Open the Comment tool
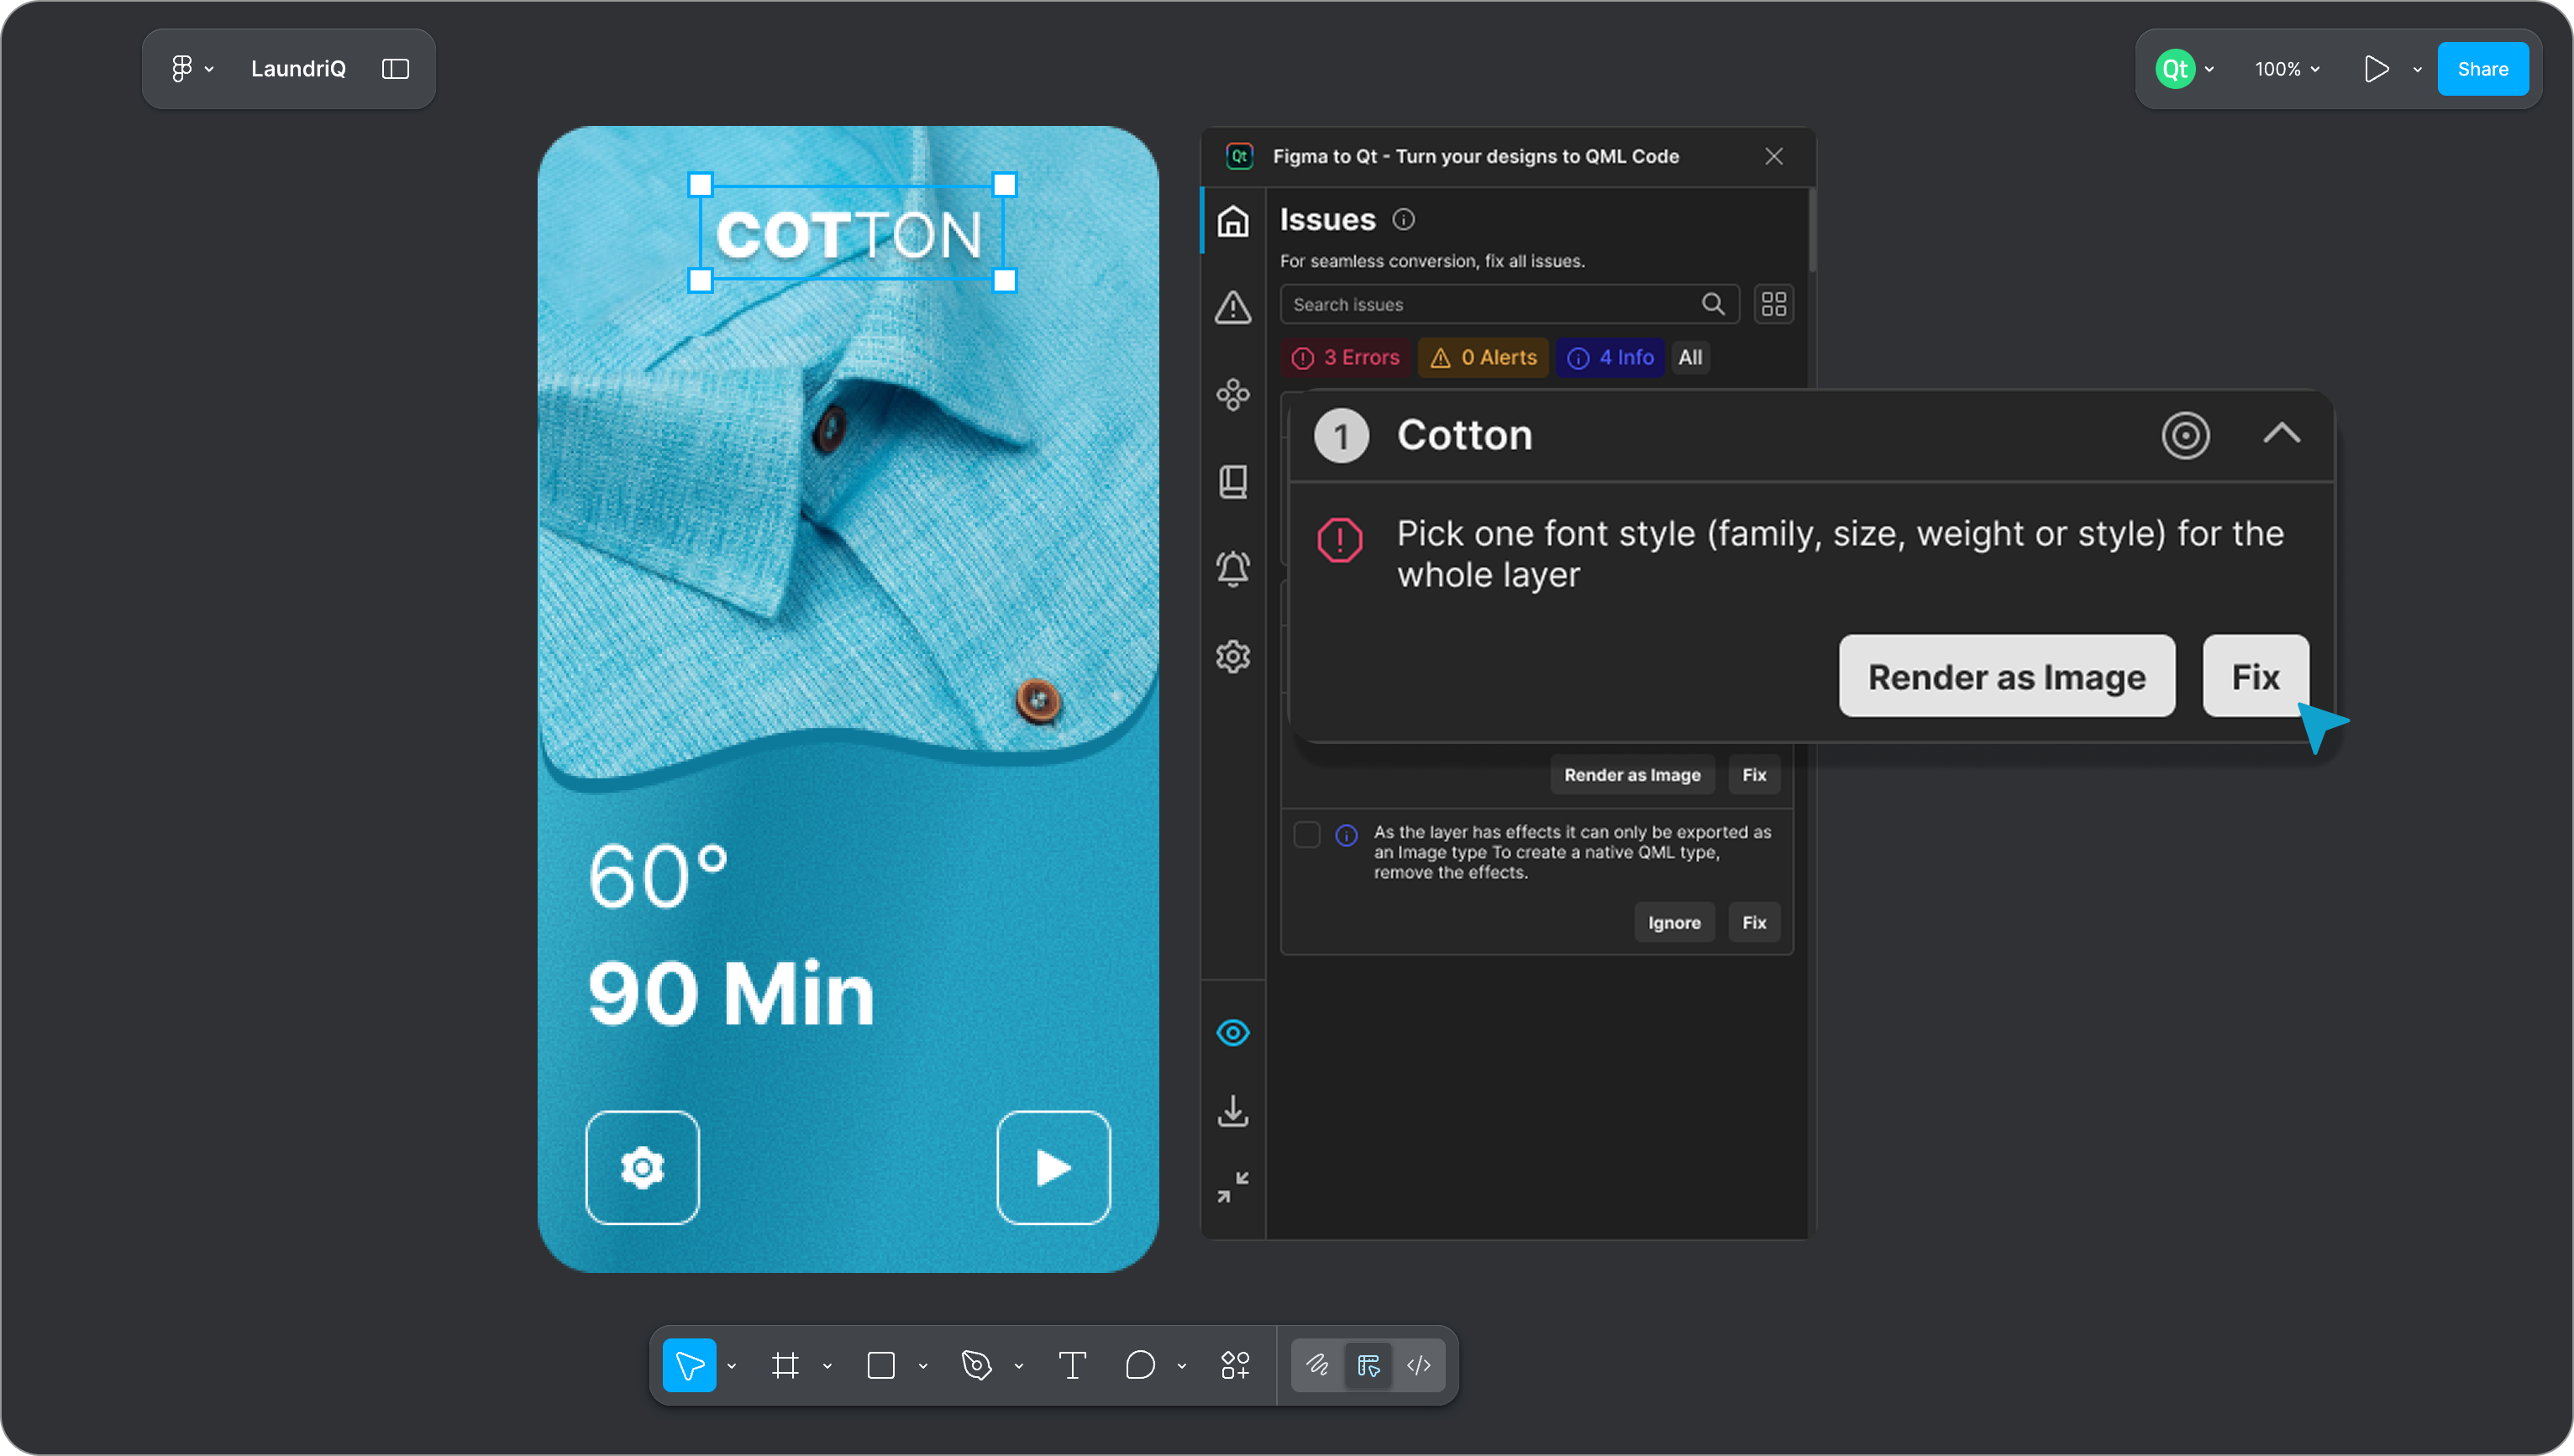This screenshot has width=2574, height=1456. click(x=1141, y=1364)
